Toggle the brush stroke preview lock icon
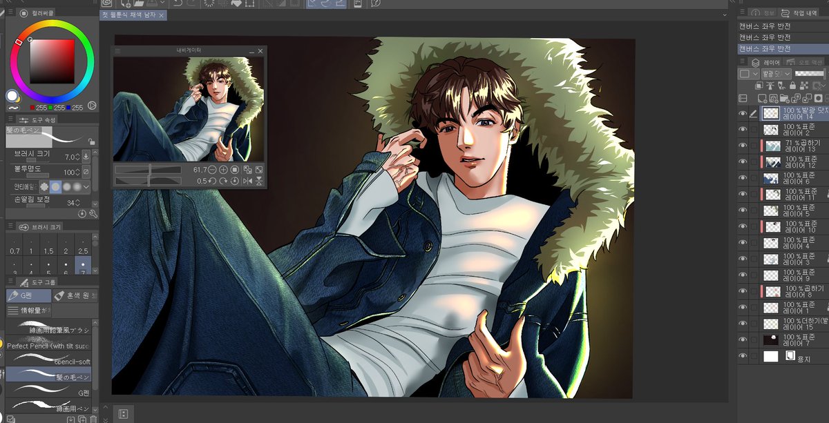 point(92,142)
